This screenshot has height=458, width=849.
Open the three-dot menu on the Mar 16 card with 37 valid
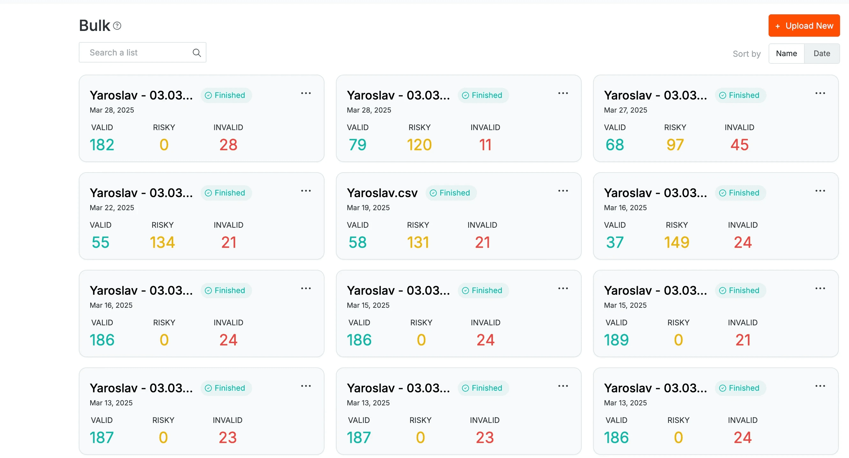(x=820, y=191)
